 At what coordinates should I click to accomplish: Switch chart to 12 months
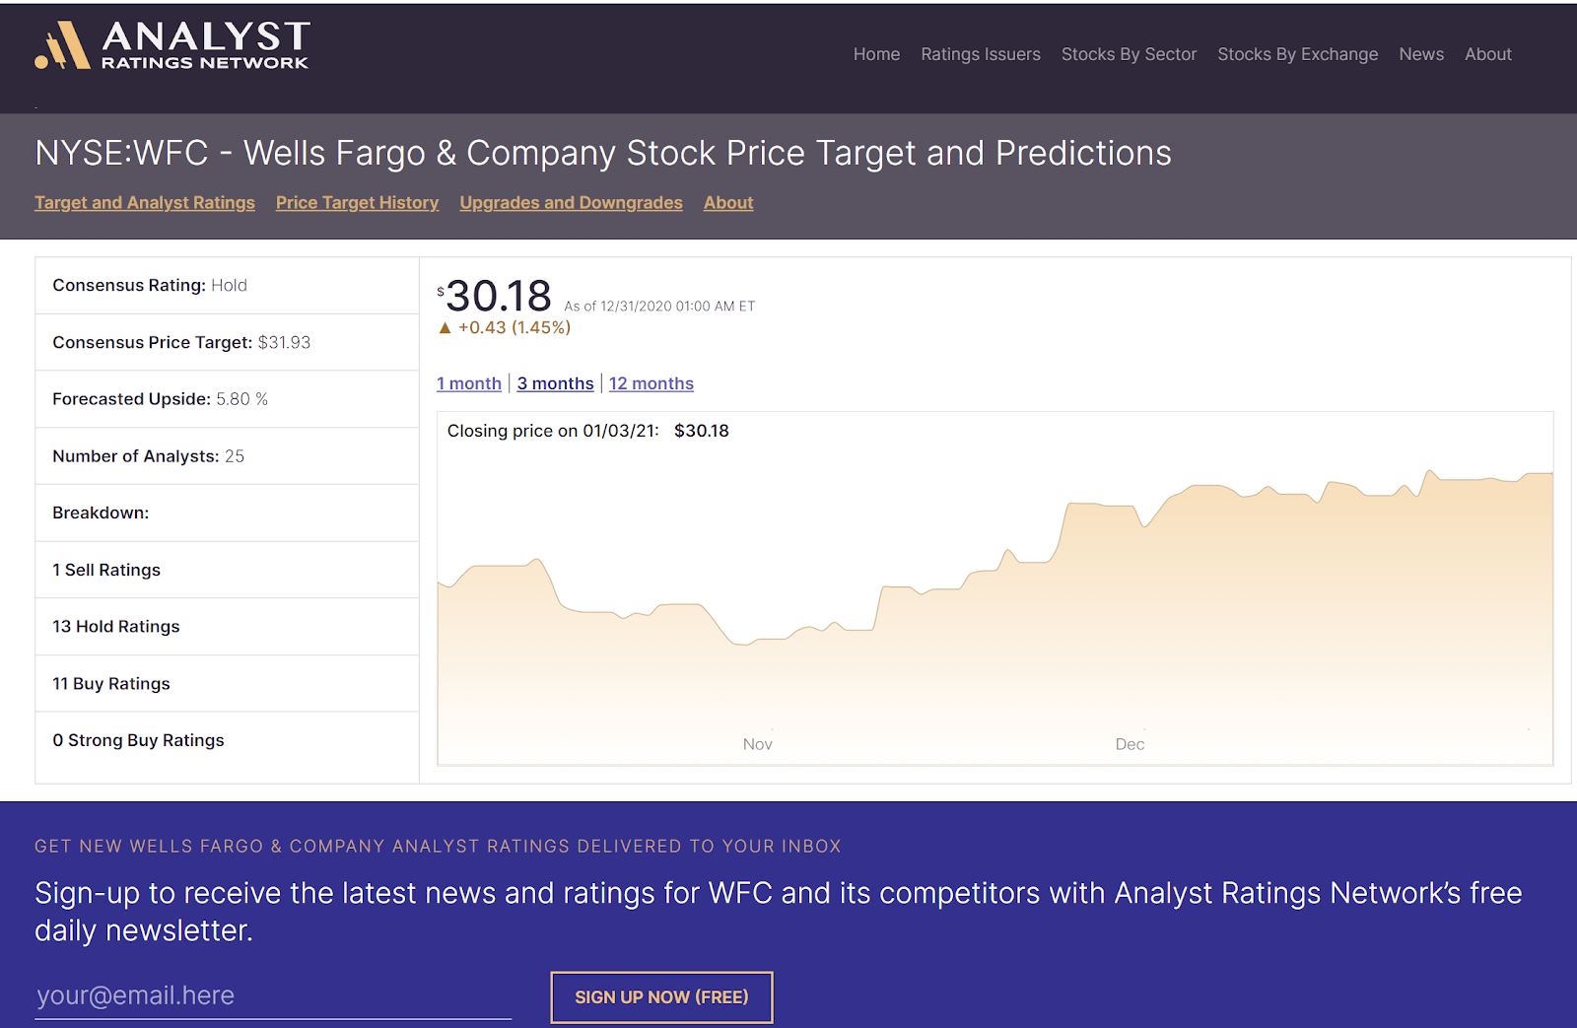pos(651,383)
